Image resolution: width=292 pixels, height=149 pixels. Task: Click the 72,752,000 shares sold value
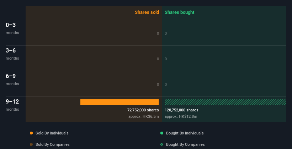[143, 110]
